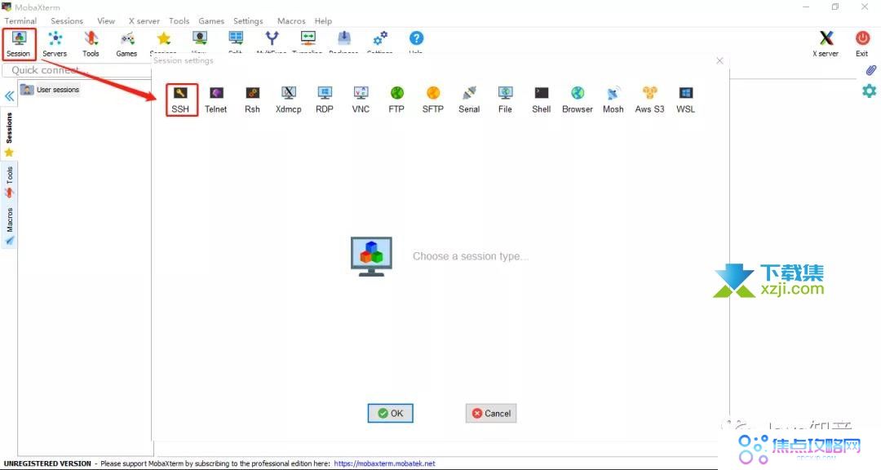Open the Terminal menu
Viewport: 881px width, 470px height.
point(20,20)
